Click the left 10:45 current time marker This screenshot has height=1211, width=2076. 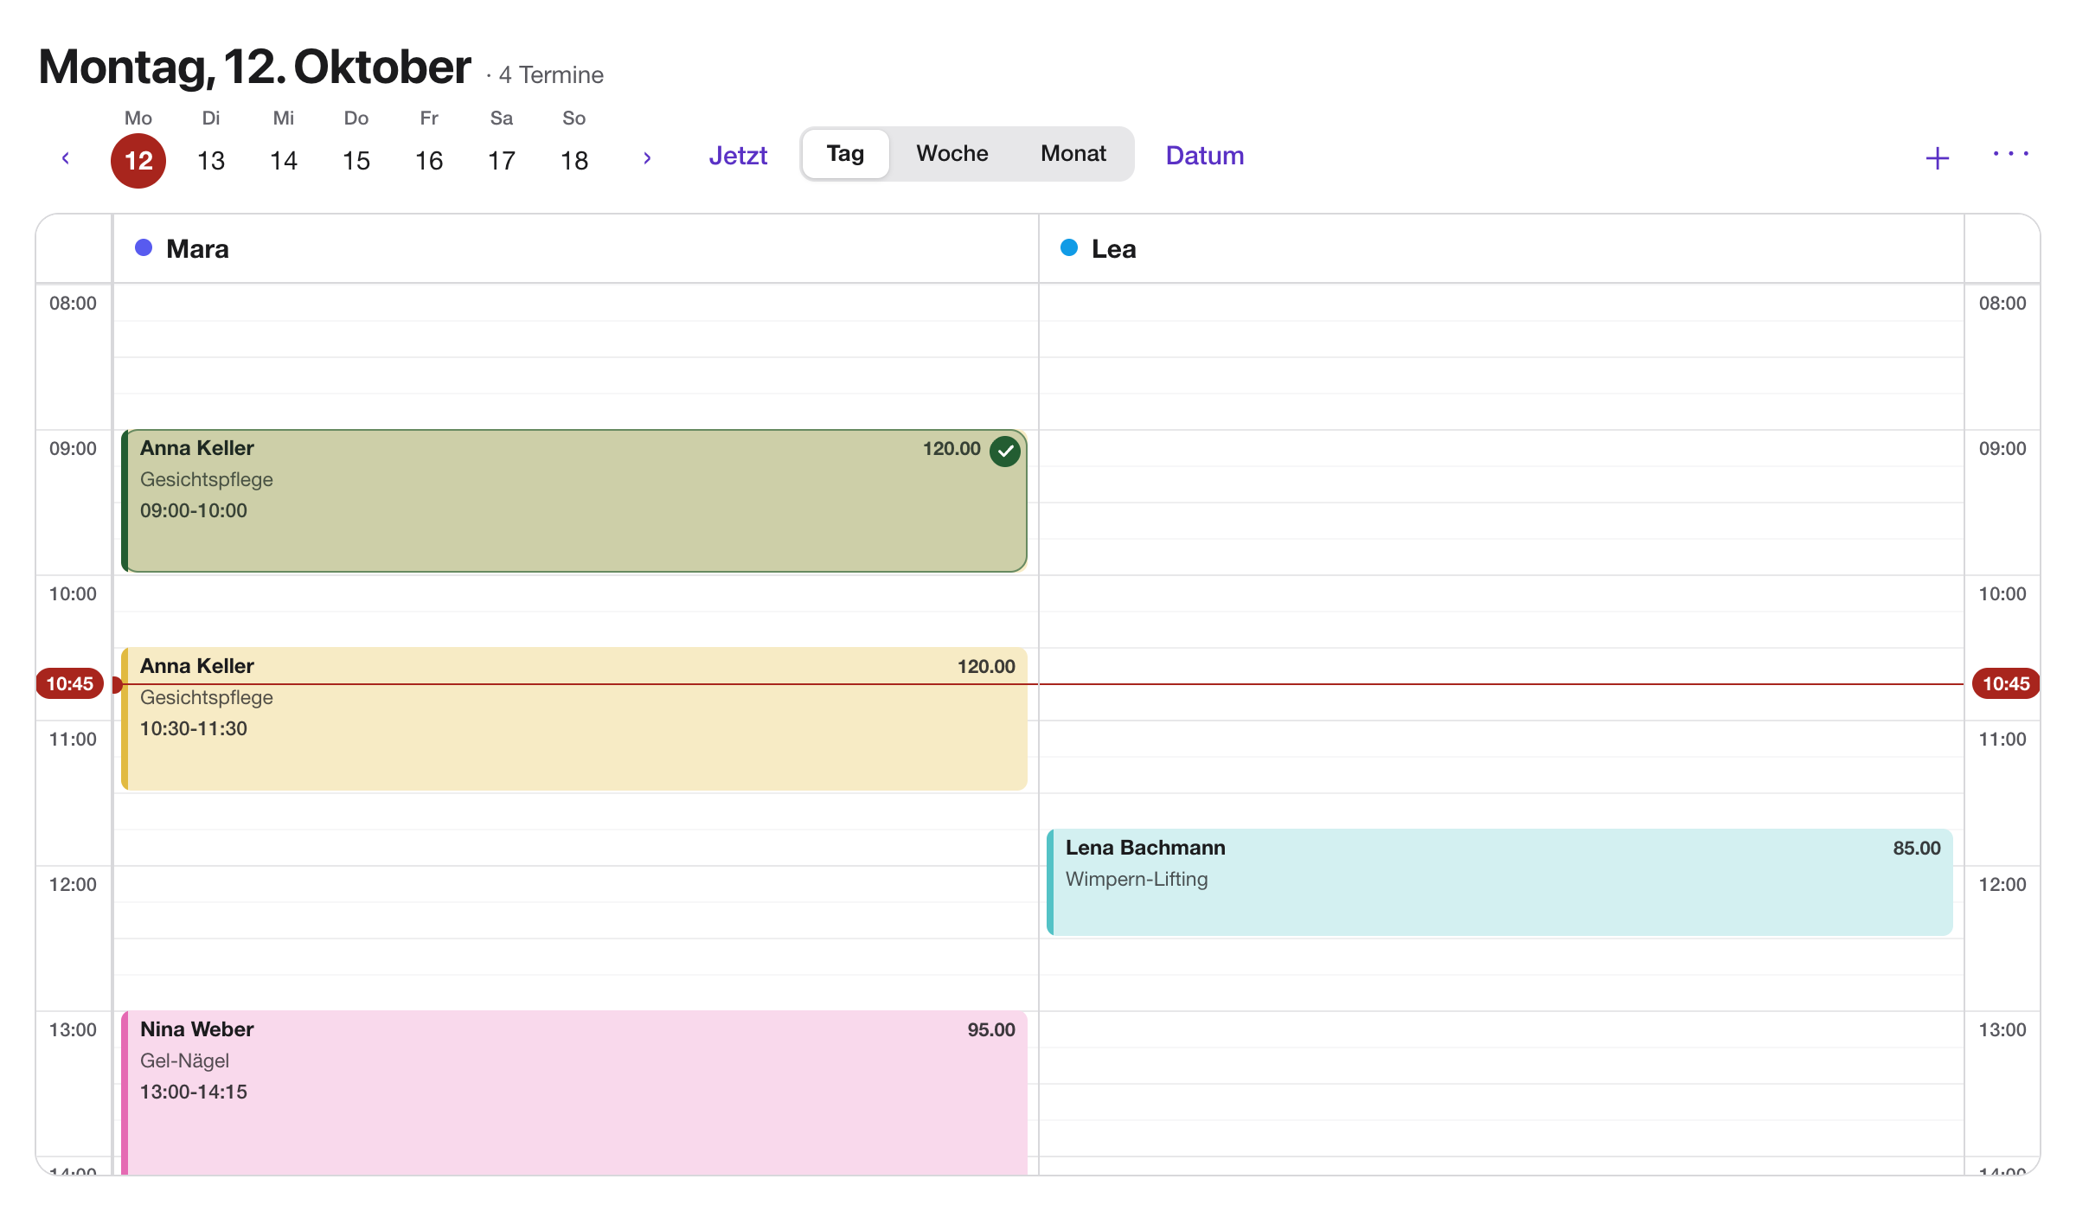tap(69, 683)
